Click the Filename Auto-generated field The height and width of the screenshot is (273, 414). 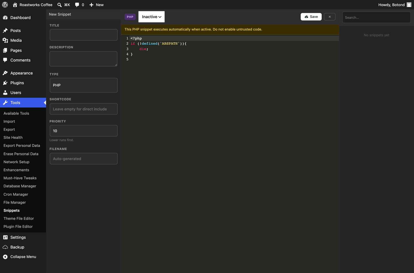(84, 159)
